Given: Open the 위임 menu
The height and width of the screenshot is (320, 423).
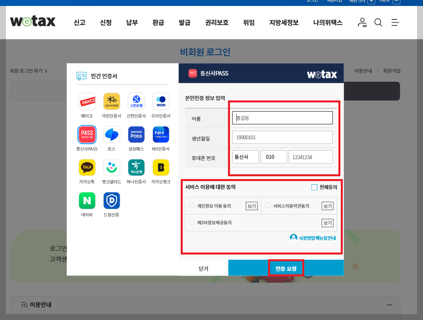Looking at the screenshot, I should click(249, 22).
